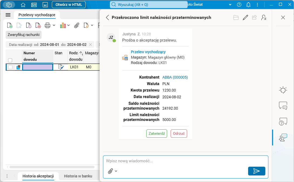
Task: Open the windows overview icon in title bar
Action: (9, 5)
